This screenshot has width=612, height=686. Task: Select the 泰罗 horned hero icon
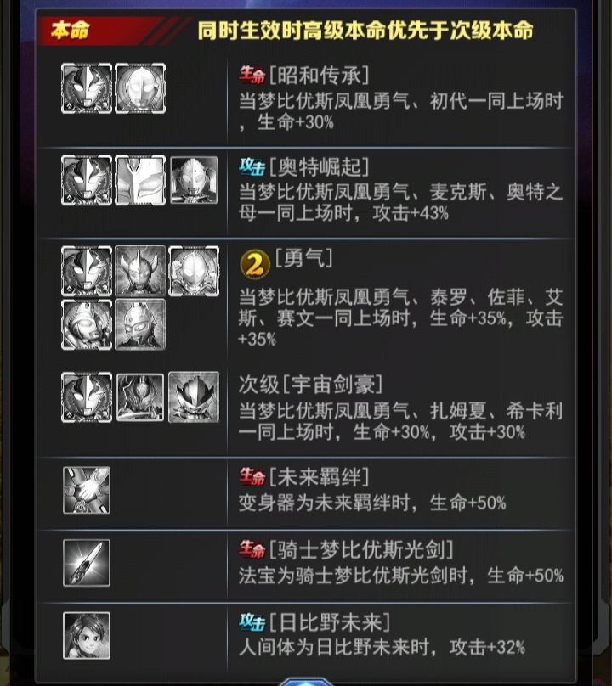[x=140, y=271]
